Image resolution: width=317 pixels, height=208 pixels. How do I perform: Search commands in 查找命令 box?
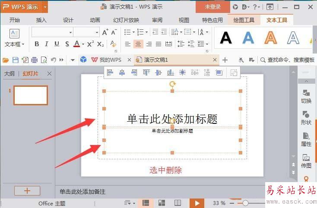click(x=288, y=60)
